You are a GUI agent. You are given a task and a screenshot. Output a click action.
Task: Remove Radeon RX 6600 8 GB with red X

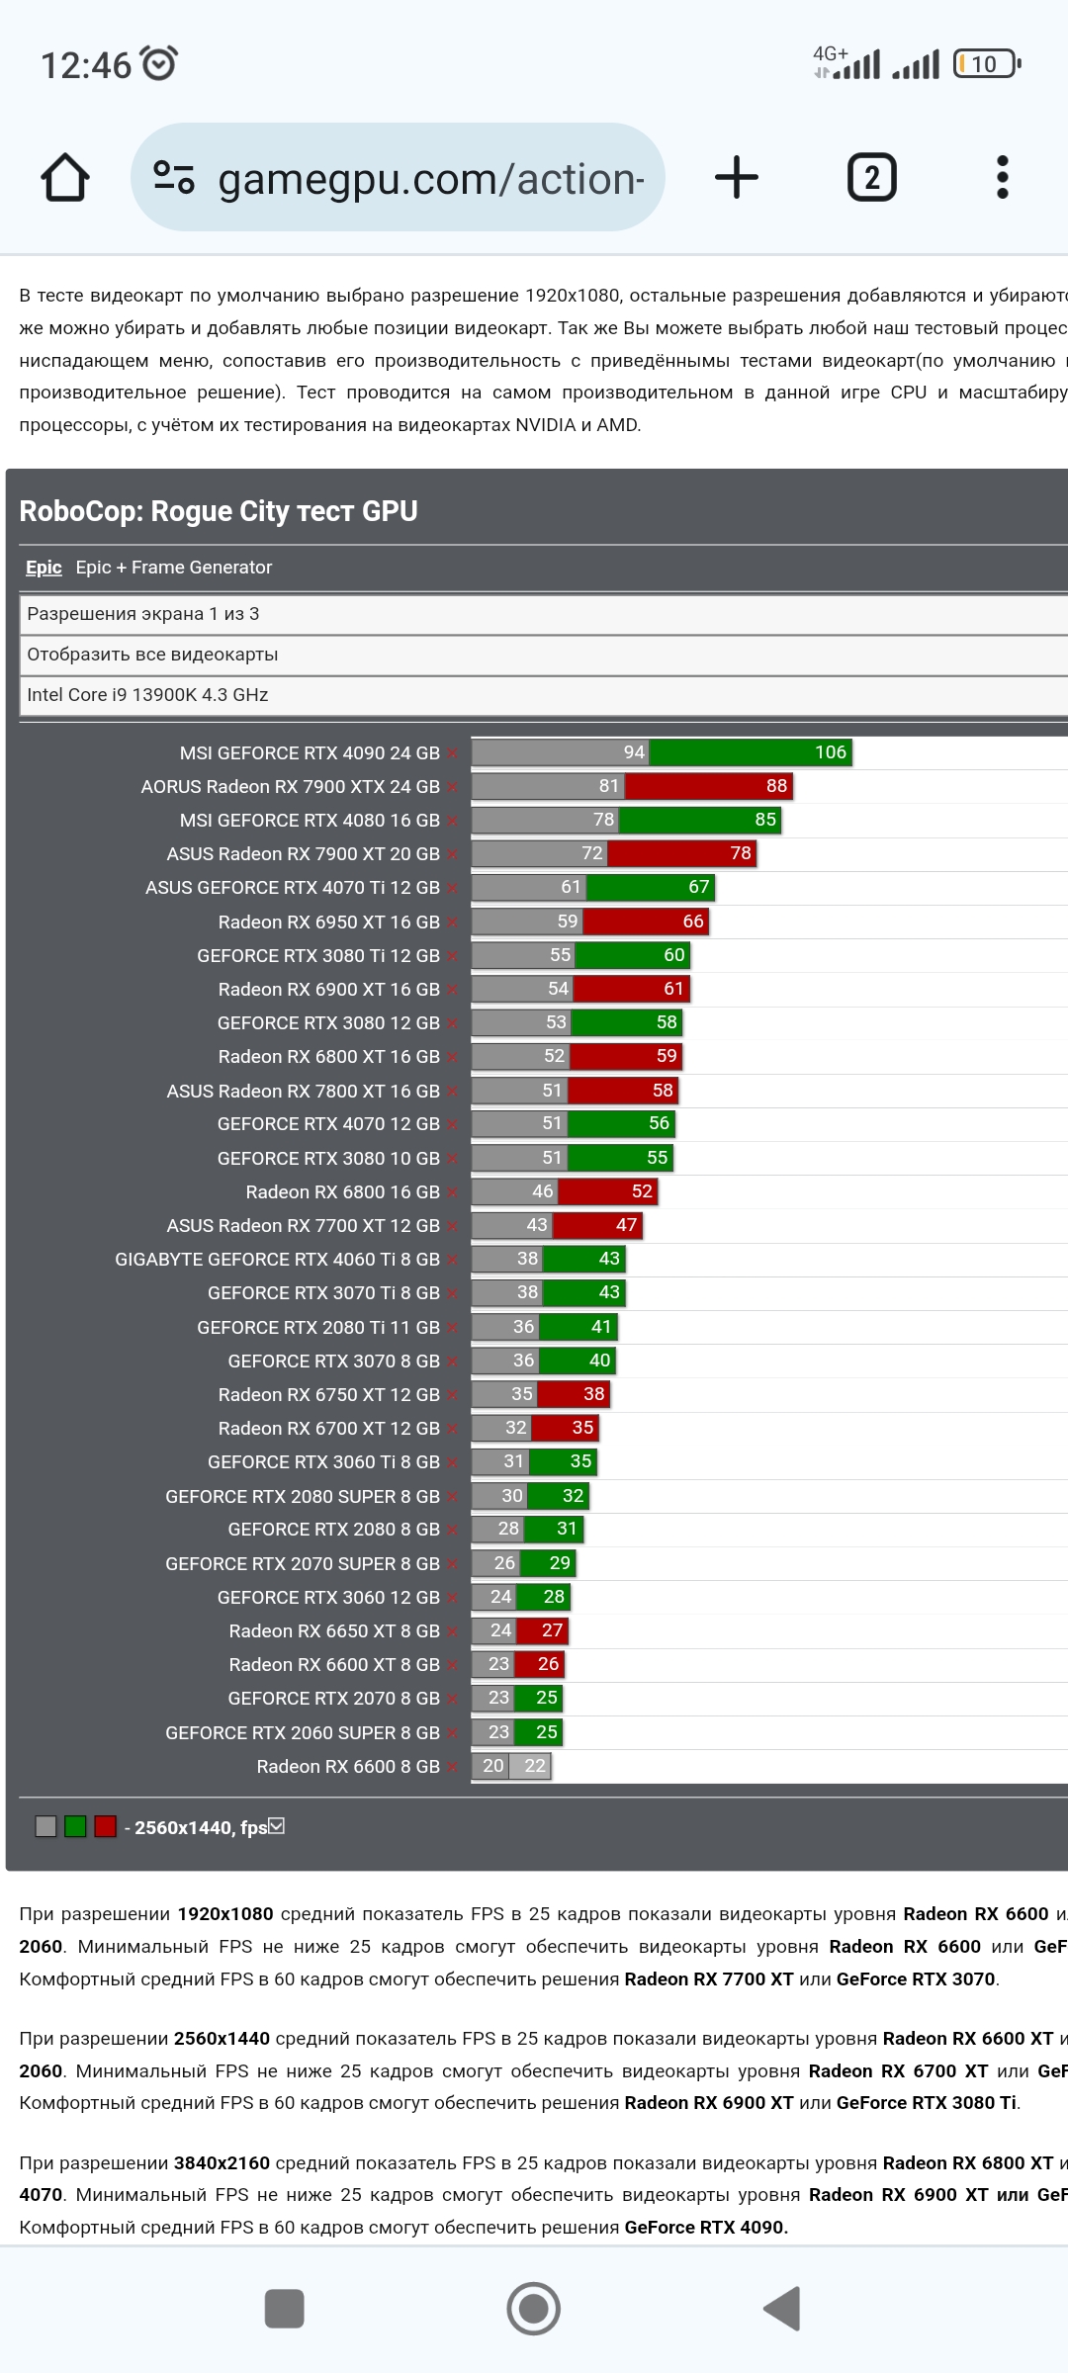tap(452, 1767)
